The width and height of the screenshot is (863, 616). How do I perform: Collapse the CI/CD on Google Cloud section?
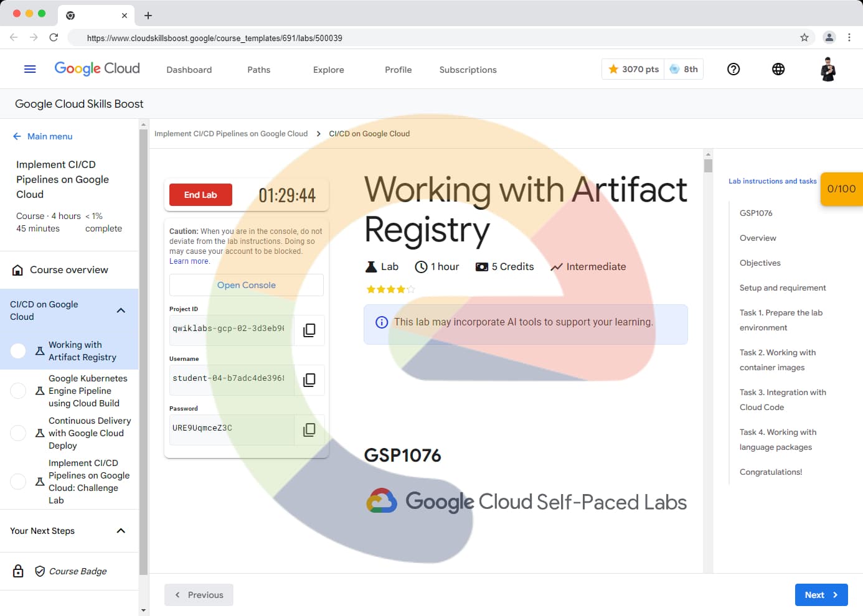point(121,310)
